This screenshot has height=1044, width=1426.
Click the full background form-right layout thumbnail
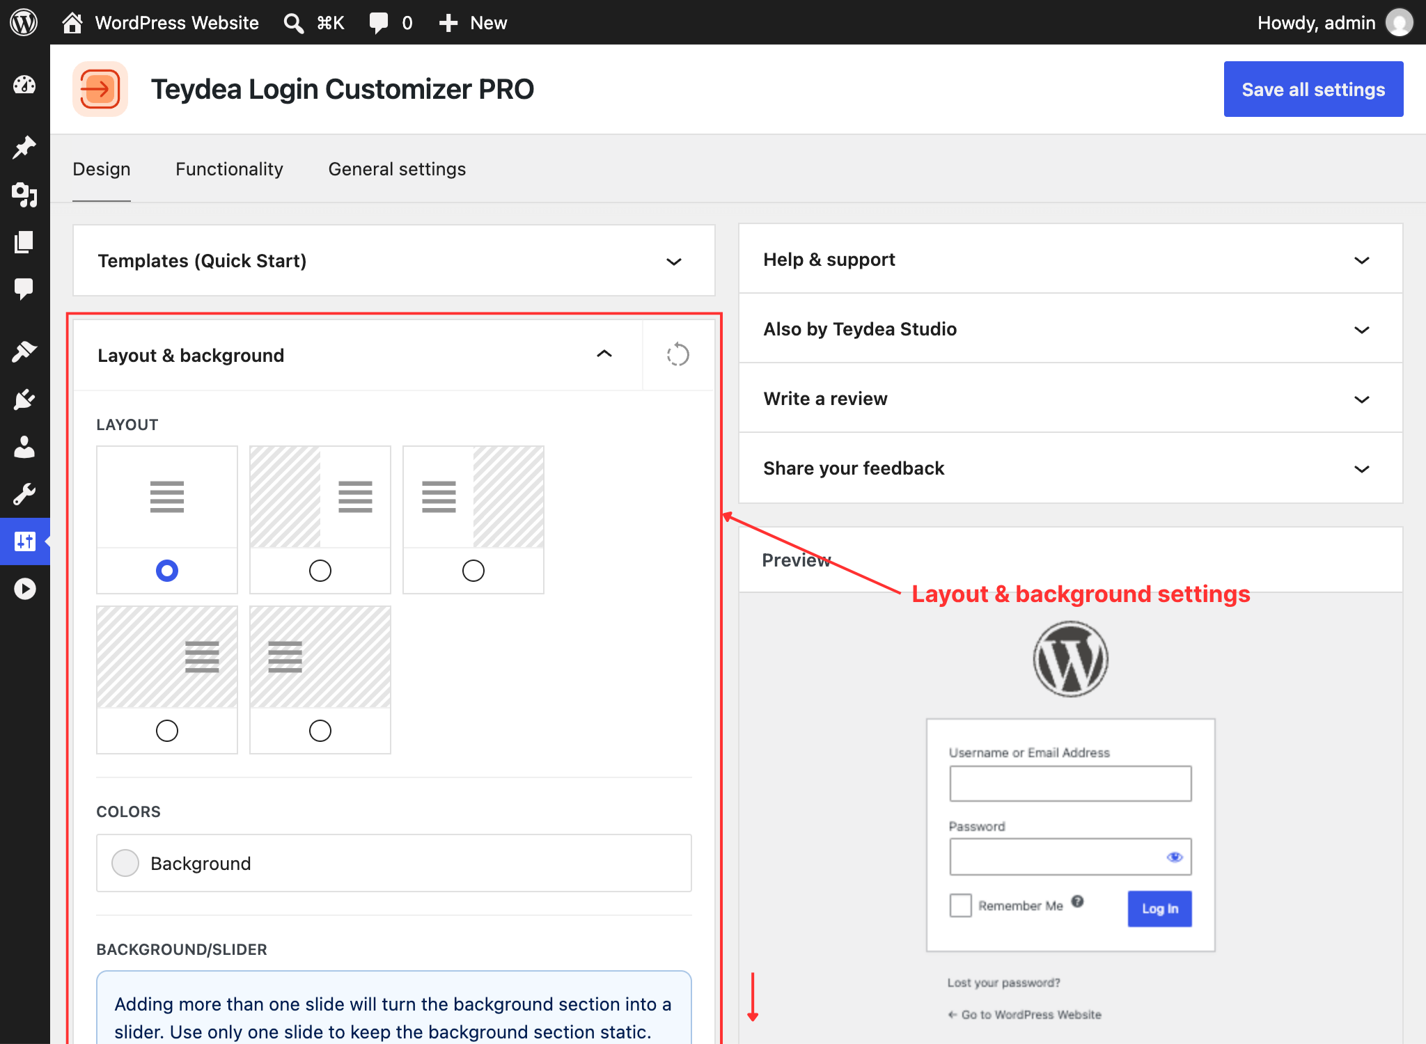click(167, 657)
